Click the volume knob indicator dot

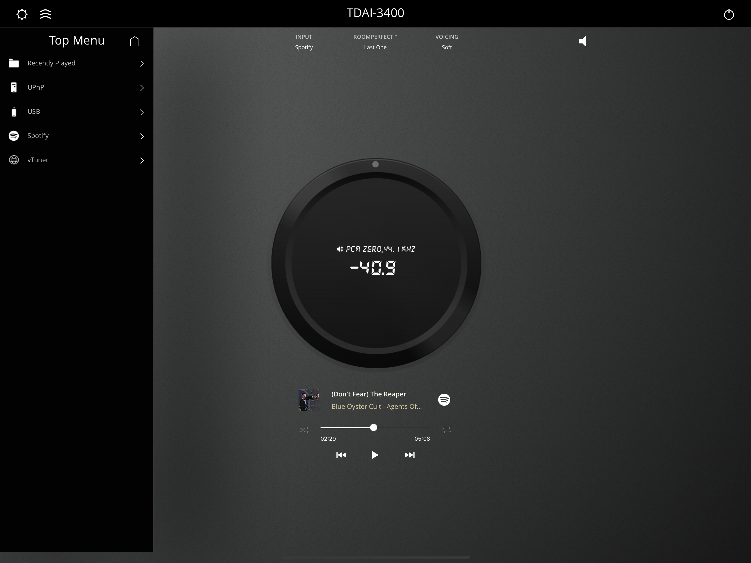(x=375, y=164)
